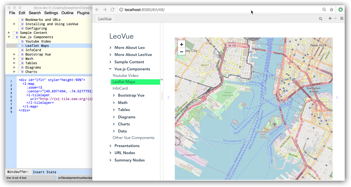Image resolution: width=351 pixels, height=187 pixels.
Task: Open Sample Content section in LeoVue sidebar
Action: [x=129, y=62]
